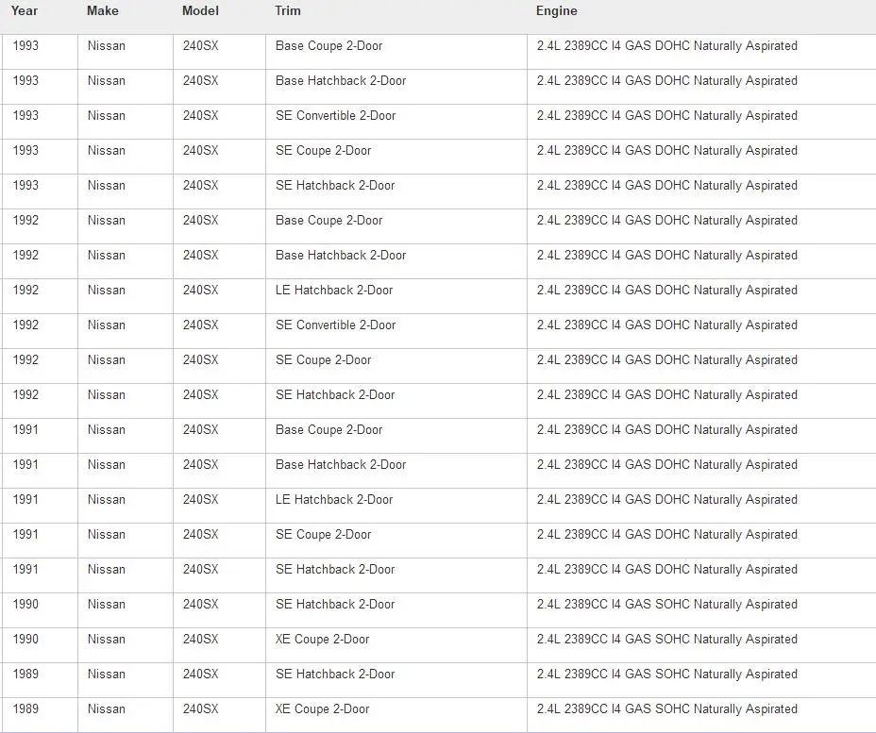Click year 1992 in the LE Hatchback row

pyautogui.click(x=25, y=291)
